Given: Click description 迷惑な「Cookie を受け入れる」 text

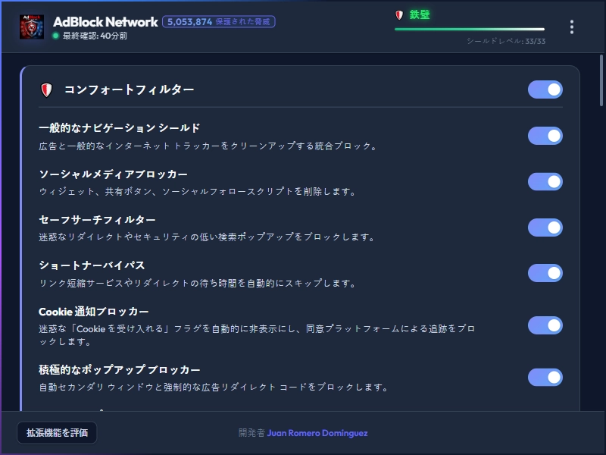Looking at the screenshot, I should tap(257, 335).
